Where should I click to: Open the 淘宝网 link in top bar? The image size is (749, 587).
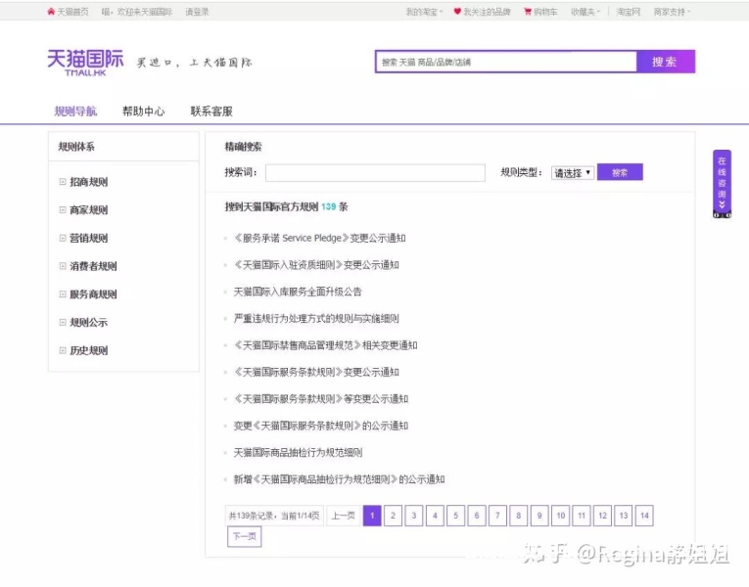tap(629, 12)
